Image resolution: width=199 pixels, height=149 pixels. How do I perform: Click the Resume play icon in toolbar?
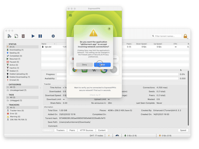(x=33, y=36)
